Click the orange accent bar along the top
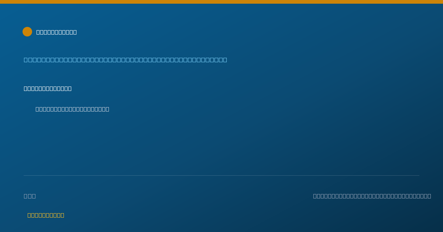443x232 pixels. click(221, 2)
